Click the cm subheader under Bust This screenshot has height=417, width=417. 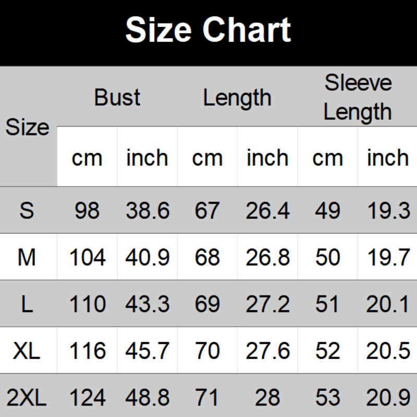[87, 157]
